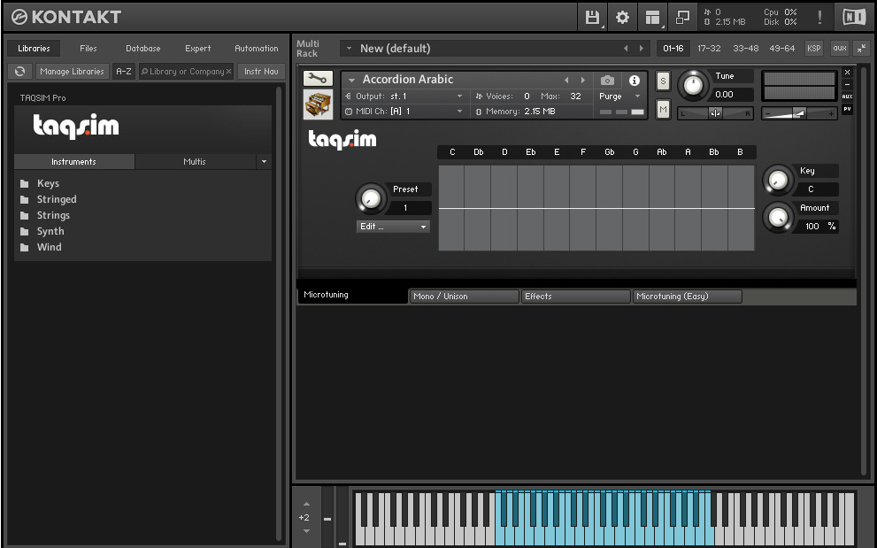Open the TAQSIM library options dropdown arrow
The height and width of the screenshot is (548, 877).
coord(264,162)
